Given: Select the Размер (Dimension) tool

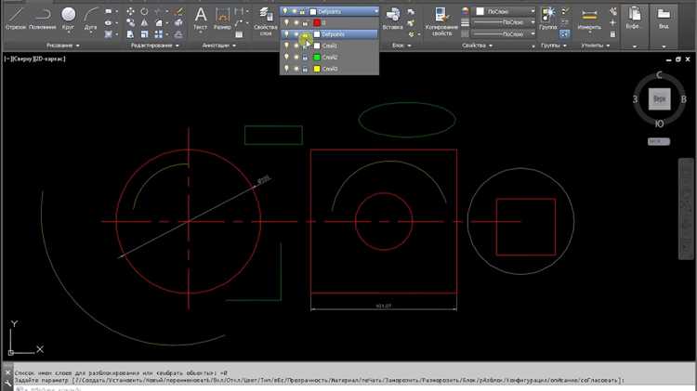Looking at the screenshot, I should pyautogui.click(x=222, y=19).
